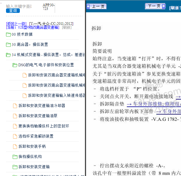
Task: Open second 拆卸和安装双离合器变速箱机械电 page text
Action: tap(57, 85)
